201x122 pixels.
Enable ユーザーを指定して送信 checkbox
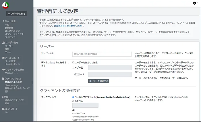[x=73, y=62]
